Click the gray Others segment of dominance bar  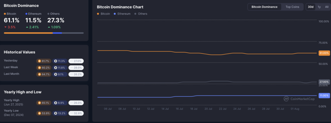(x=73, y=33)
